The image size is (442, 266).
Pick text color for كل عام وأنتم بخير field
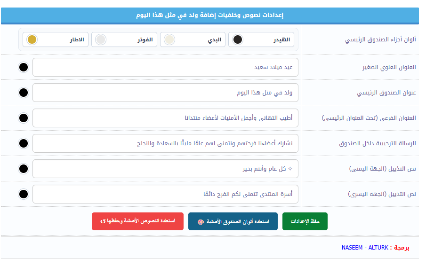[x=24, y=169]
